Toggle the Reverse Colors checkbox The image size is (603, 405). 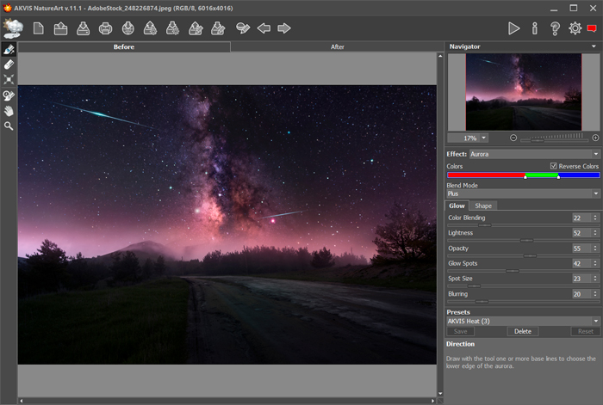(x=553, y=166)
